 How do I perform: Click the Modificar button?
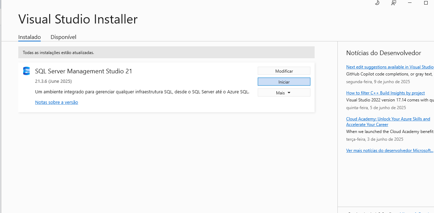pyautogui.click(x=284, y=71)
